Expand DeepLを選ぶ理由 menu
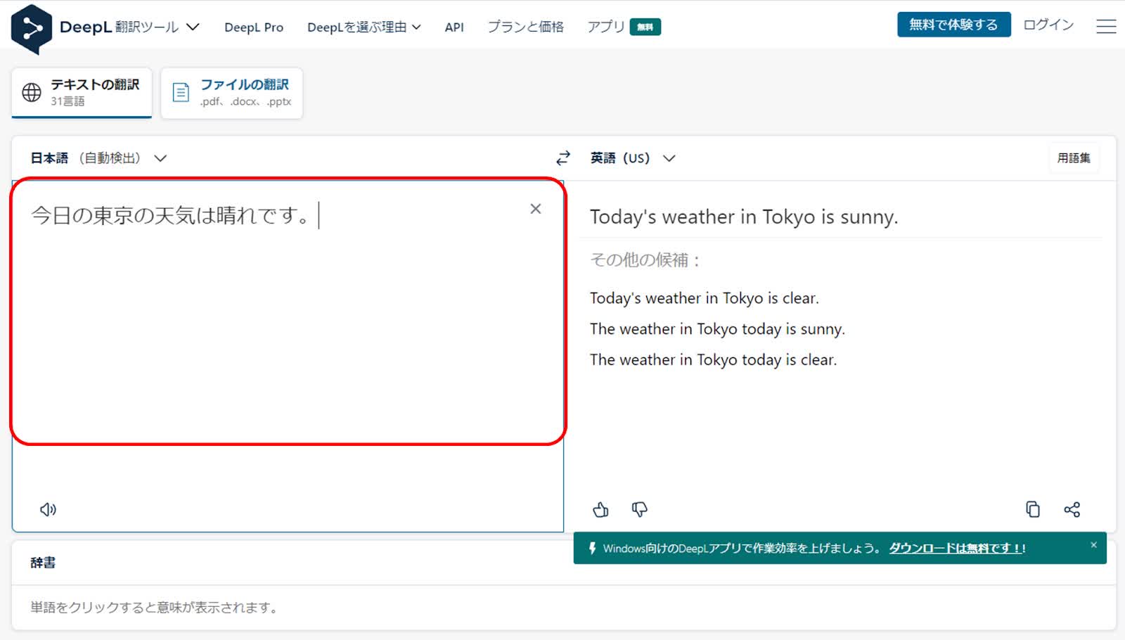 tap(364, 27)
